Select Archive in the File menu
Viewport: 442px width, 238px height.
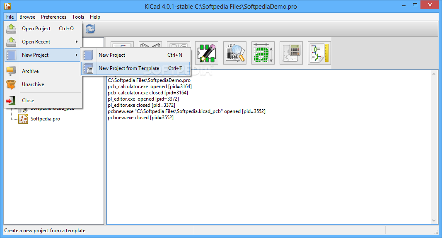coord(43,71)
